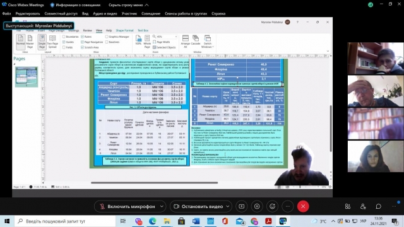Open the reactions emoji icon
Image resolution: width=404 pixels, height=227 pixels.
272,206
